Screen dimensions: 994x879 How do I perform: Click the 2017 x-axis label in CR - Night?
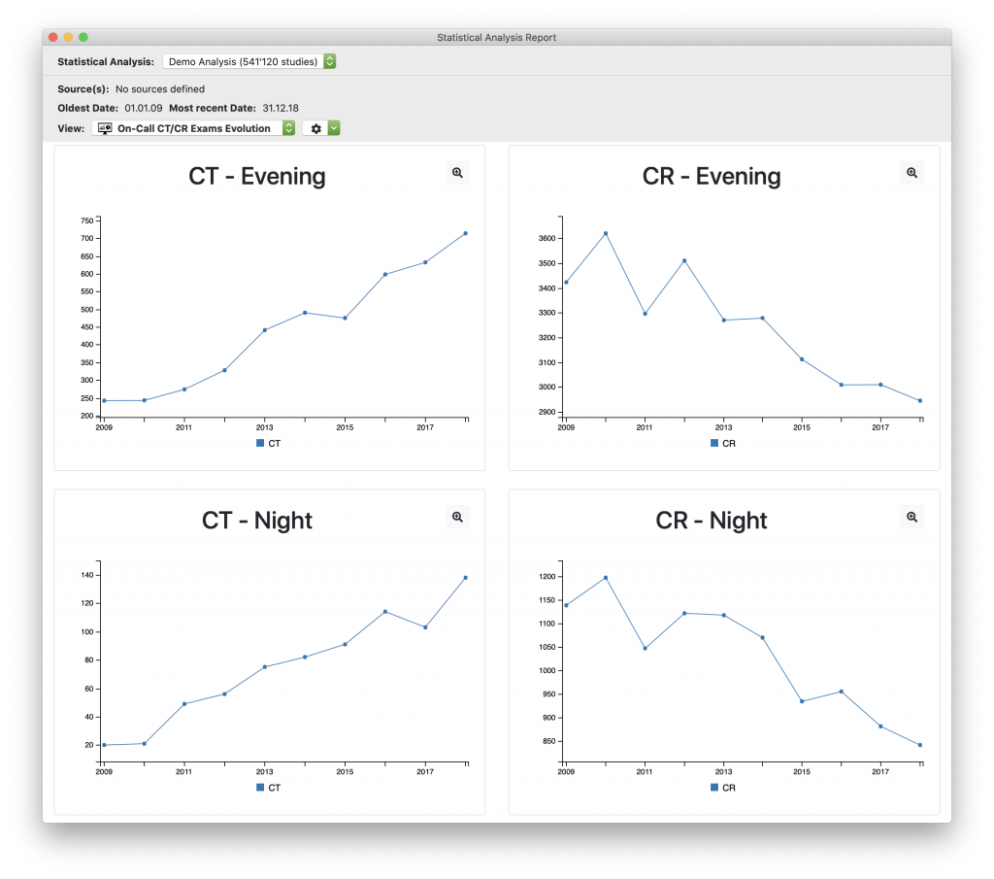point(879,772)
